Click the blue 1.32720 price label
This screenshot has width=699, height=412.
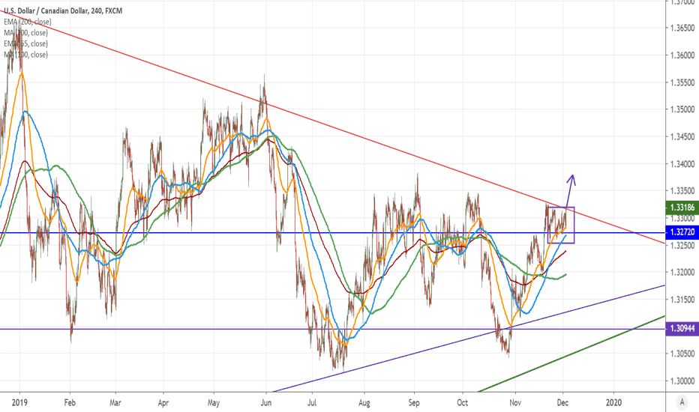coord(681,234)
